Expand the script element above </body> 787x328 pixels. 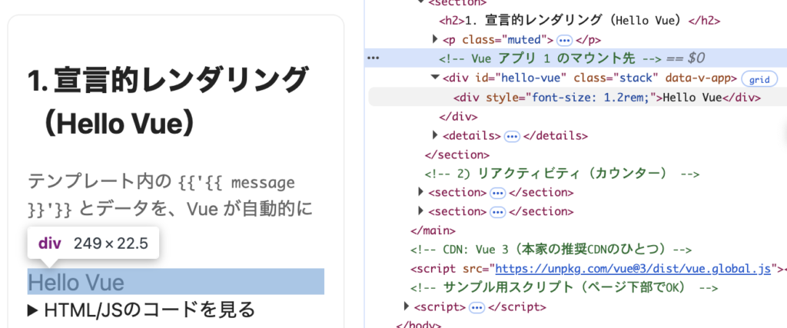tap(407, 306)
